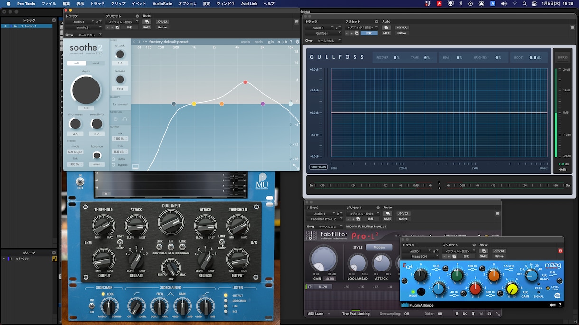Viewport: 579px width, 325px height.
Task: Open the ウィンドウ menu
Action: (x=225, y=3)
